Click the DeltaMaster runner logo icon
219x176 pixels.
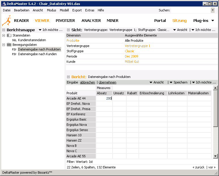click(x=7, y=20)
